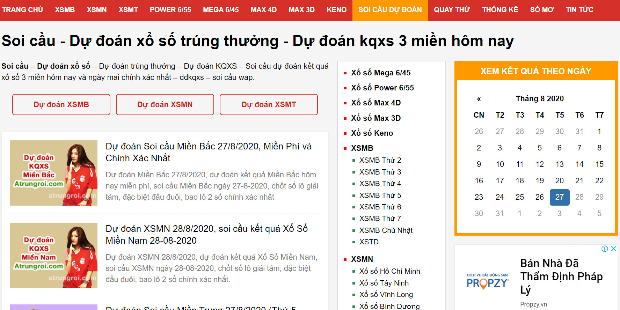This screenshot has height=310, width=620.
Task: Open the Xổ số Keno sidebar link
Action: (x=372, y=133)
